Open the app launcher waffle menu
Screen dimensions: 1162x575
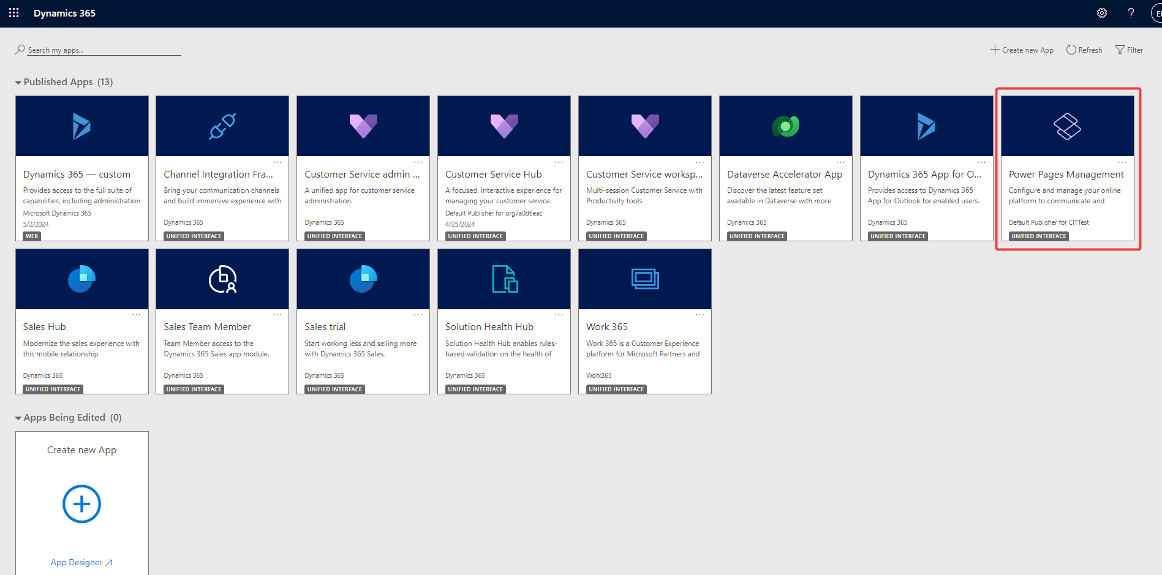tap(13, 13)
